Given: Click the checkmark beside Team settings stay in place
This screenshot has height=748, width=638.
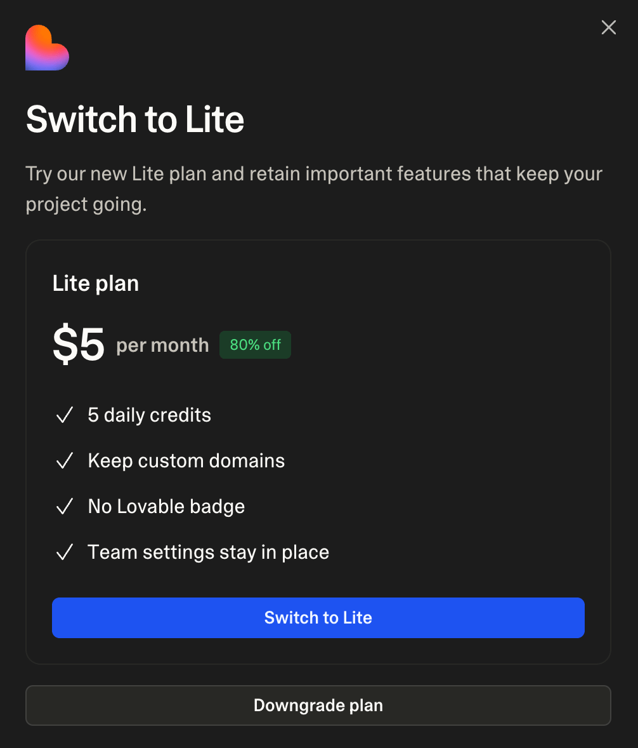Looking at the screenshot, I should pos(64,552).
